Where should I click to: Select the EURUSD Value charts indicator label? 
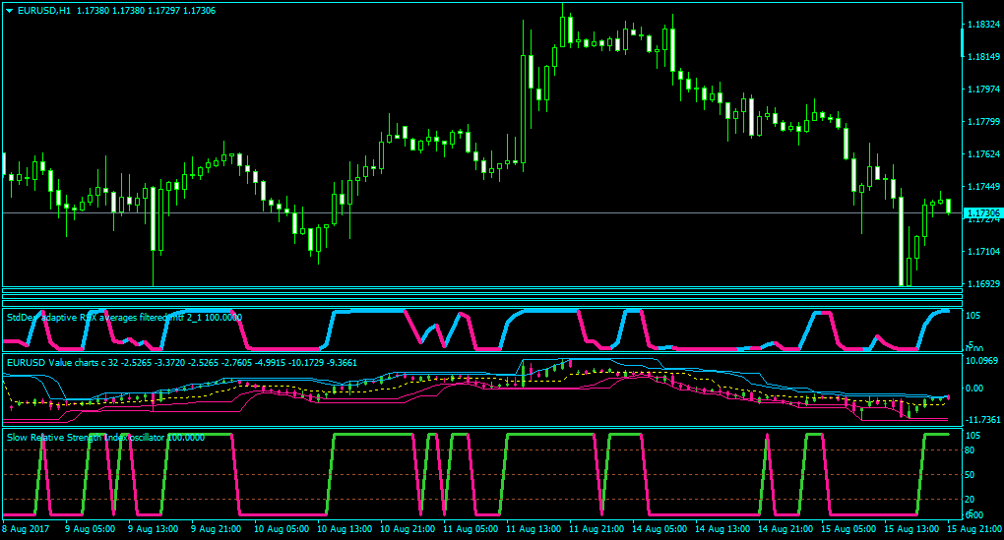[182, 363]
